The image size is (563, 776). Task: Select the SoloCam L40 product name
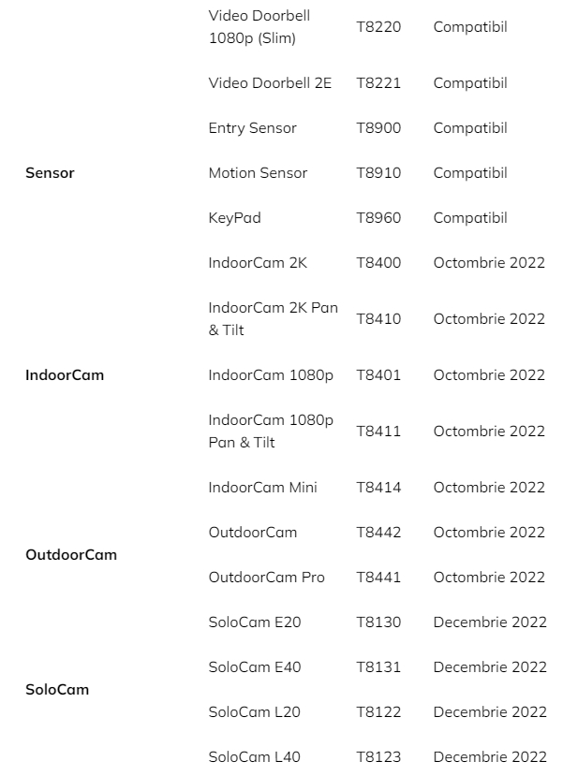tap(255, 757)
